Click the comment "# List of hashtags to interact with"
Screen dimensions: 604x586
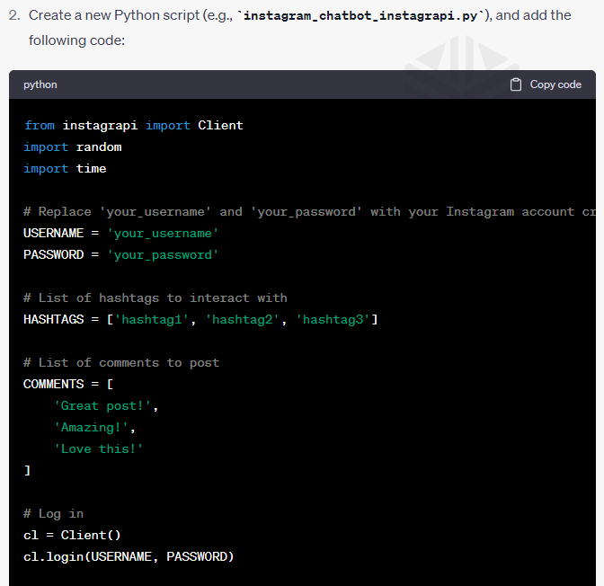point(155,297)
